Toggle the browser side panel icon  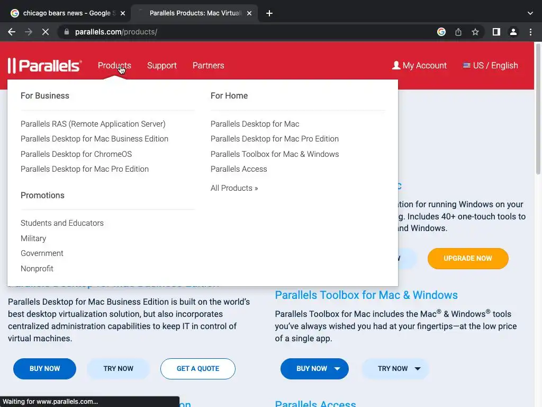coord(496,32)
